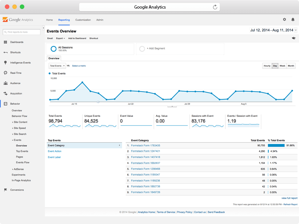Click the Find reports search field

tap(22, 32)
